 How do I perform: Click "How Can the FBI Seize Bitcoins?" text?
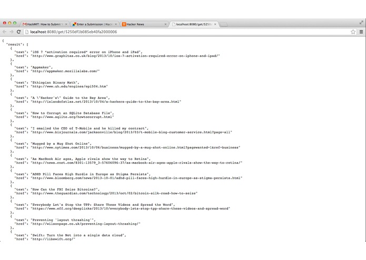[x=64, y=189]
